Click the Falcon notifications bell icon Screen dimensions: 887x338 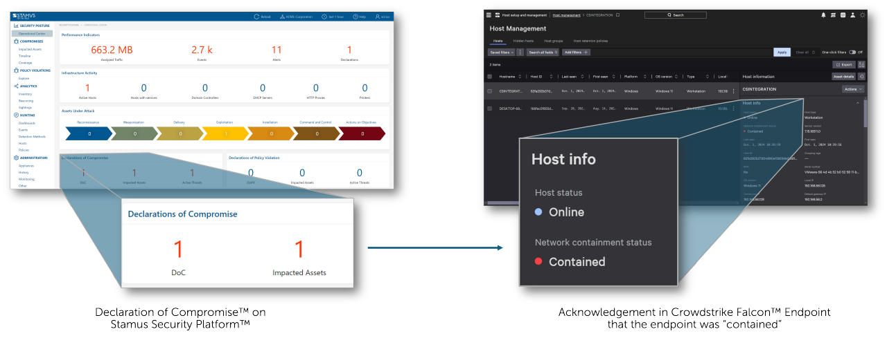tap(824, 15)
